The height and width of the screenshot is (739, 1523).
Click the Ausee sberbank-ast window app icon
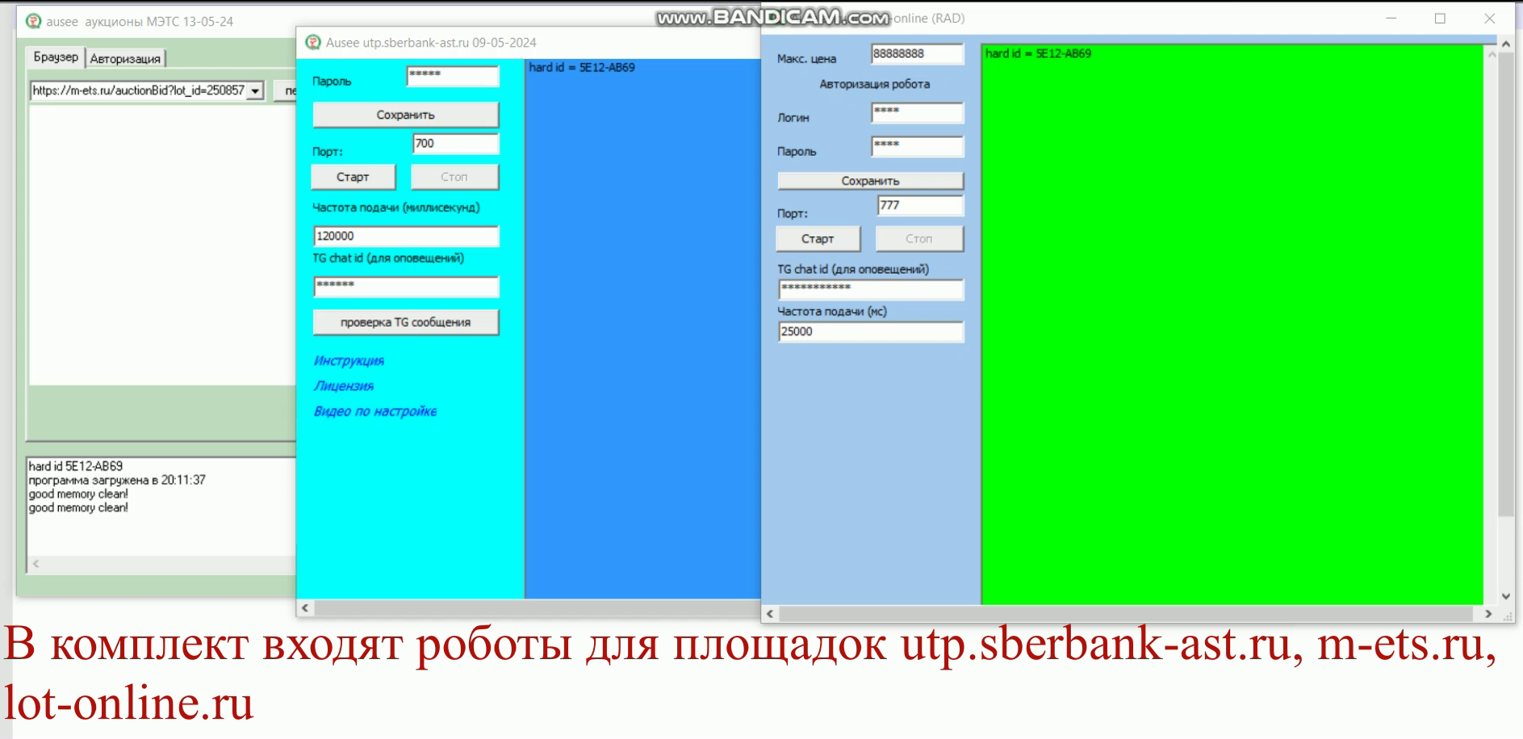tap(313, 42)
